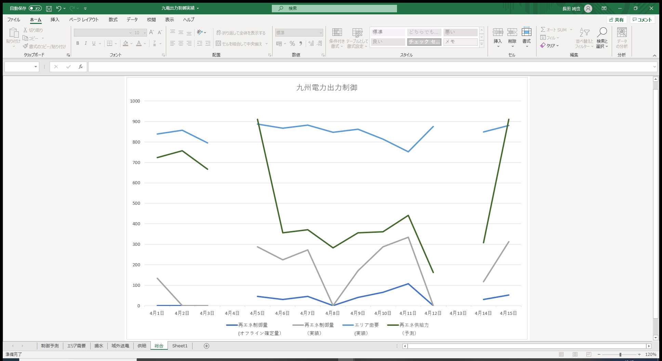This screenshot has width=662, height=361.
Task: Click the Sort and Filter icon
Action: click(x=584, y=32)
